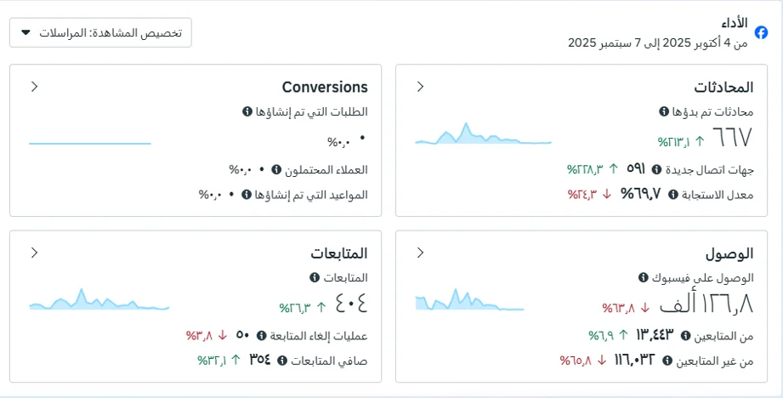Click the follows sparkline chart
Screen dimensions: 783x398
coord(99,301)
